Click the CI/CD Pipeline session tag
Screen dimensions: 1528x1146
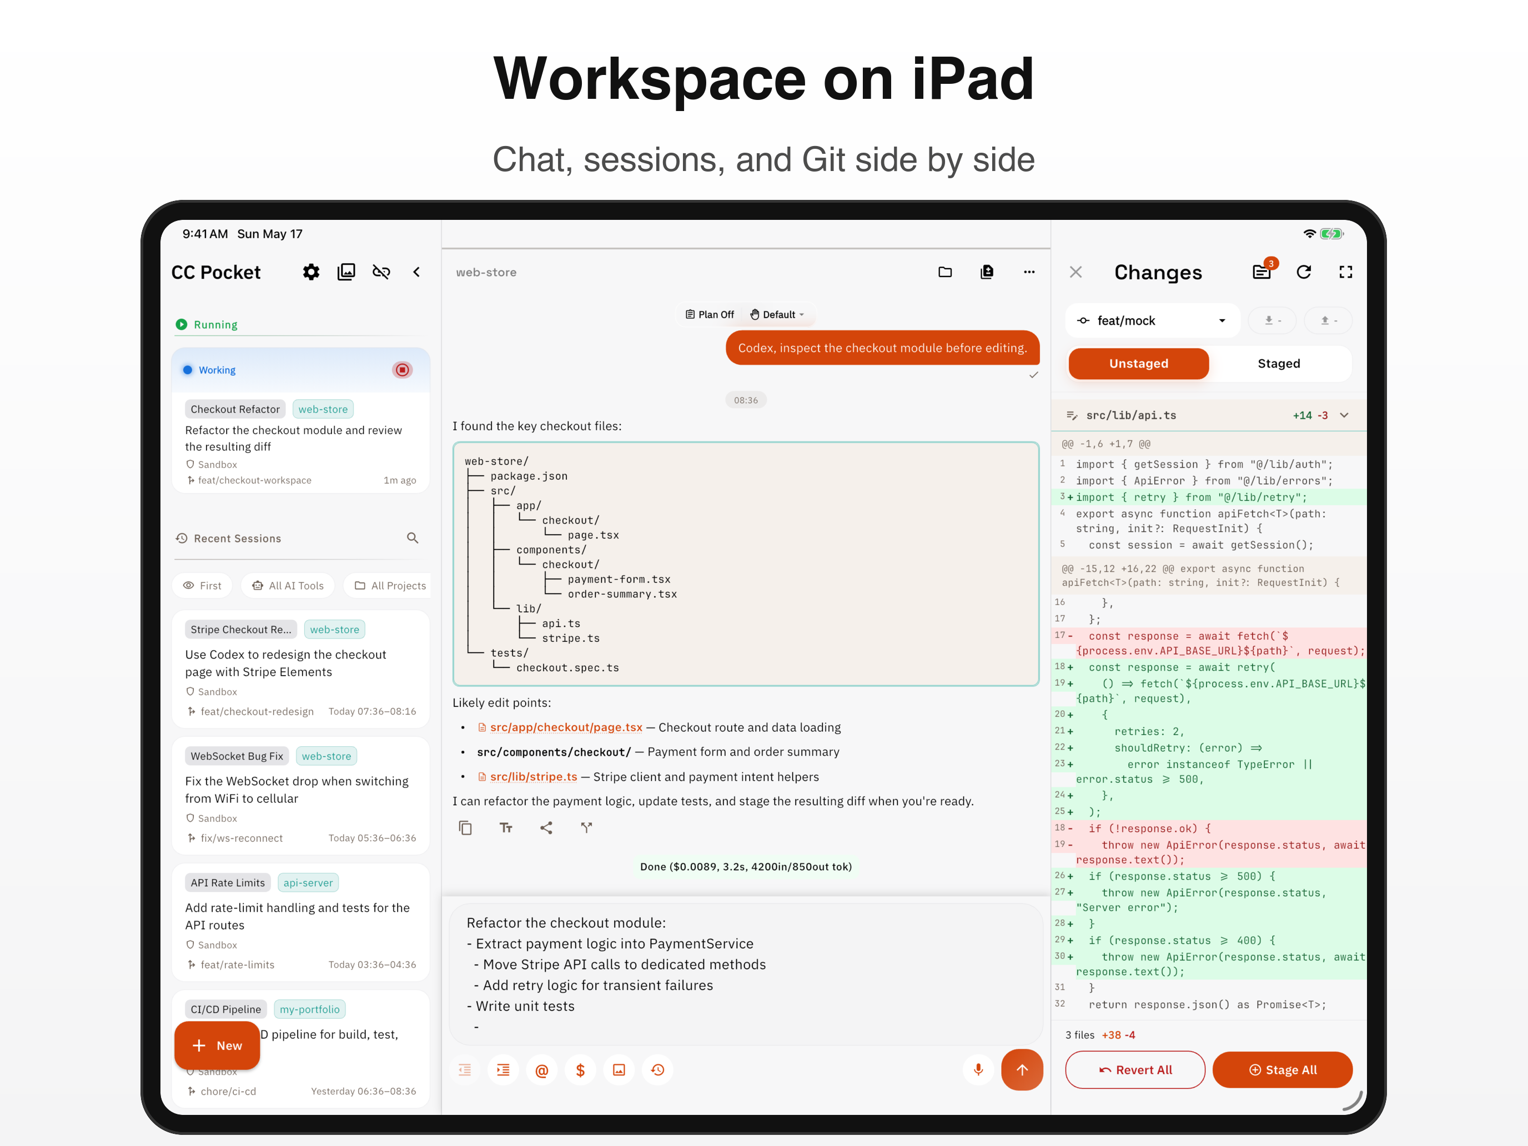click(x=226, y=1009)
